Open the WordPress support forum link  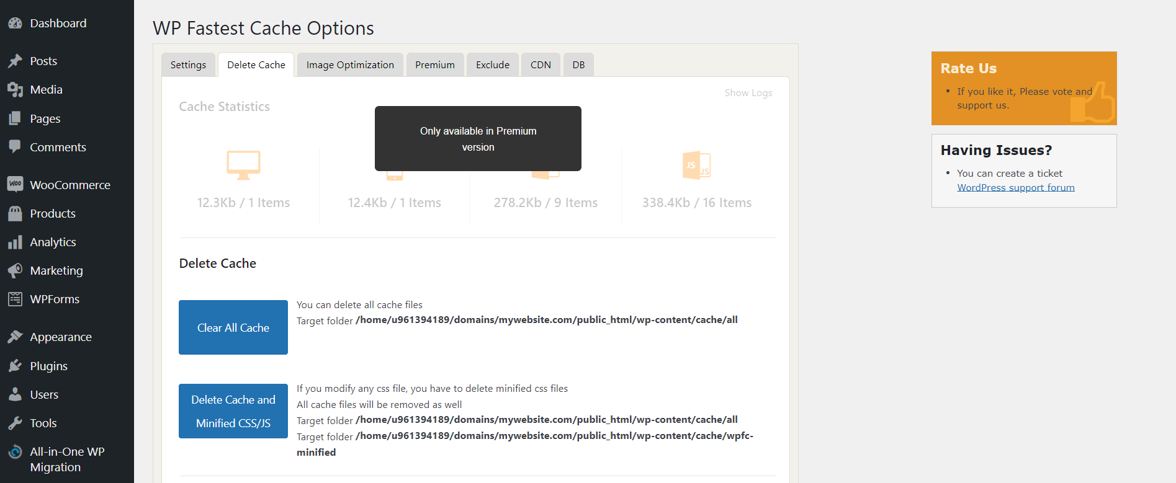point(1015,188)
